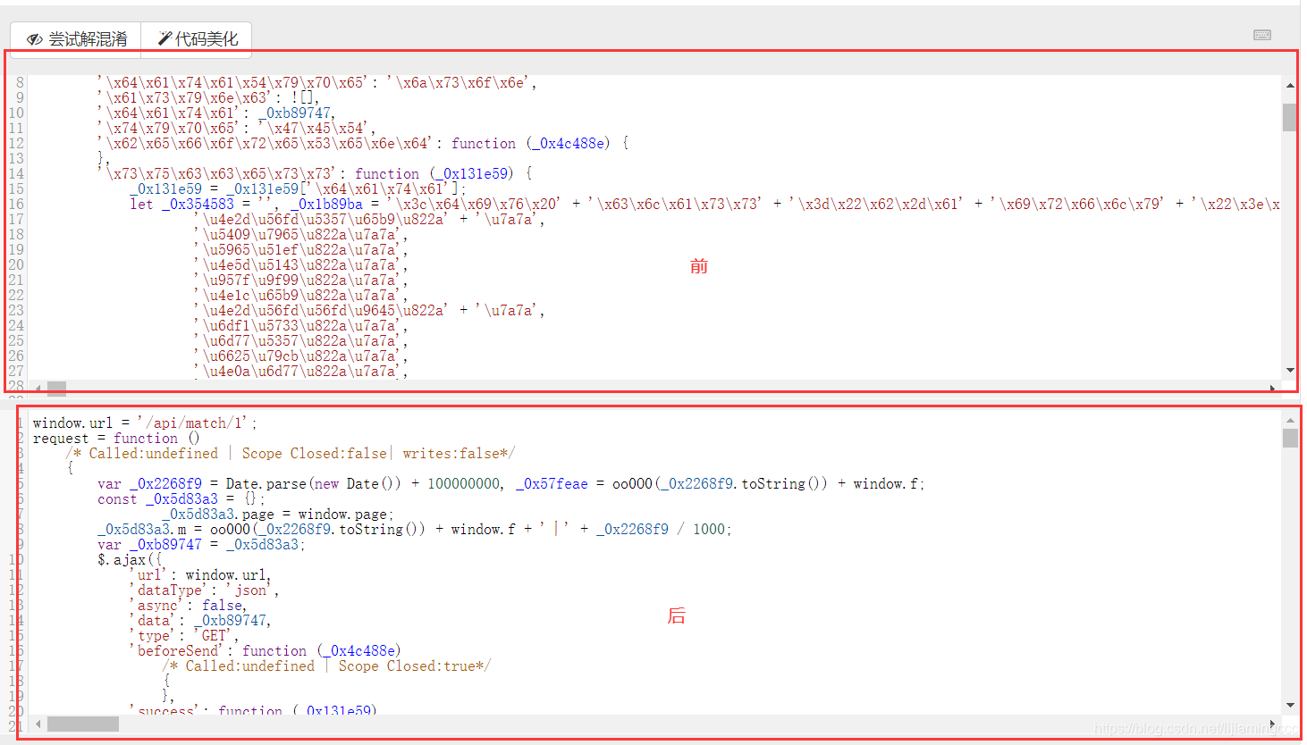Click upper line 24 '\u6df1\u5733\u822a\u7a7a'
1307x745 pixels.
click(x=301, y=326)
